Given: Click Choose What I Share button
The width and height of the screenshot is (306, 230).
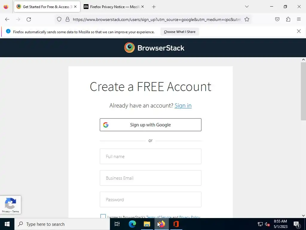Looking at the screenshot, I should (x=180, y=32).
